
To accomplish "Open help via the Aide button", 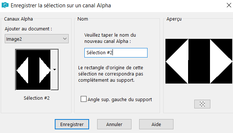I will click(x=156, y=124).
